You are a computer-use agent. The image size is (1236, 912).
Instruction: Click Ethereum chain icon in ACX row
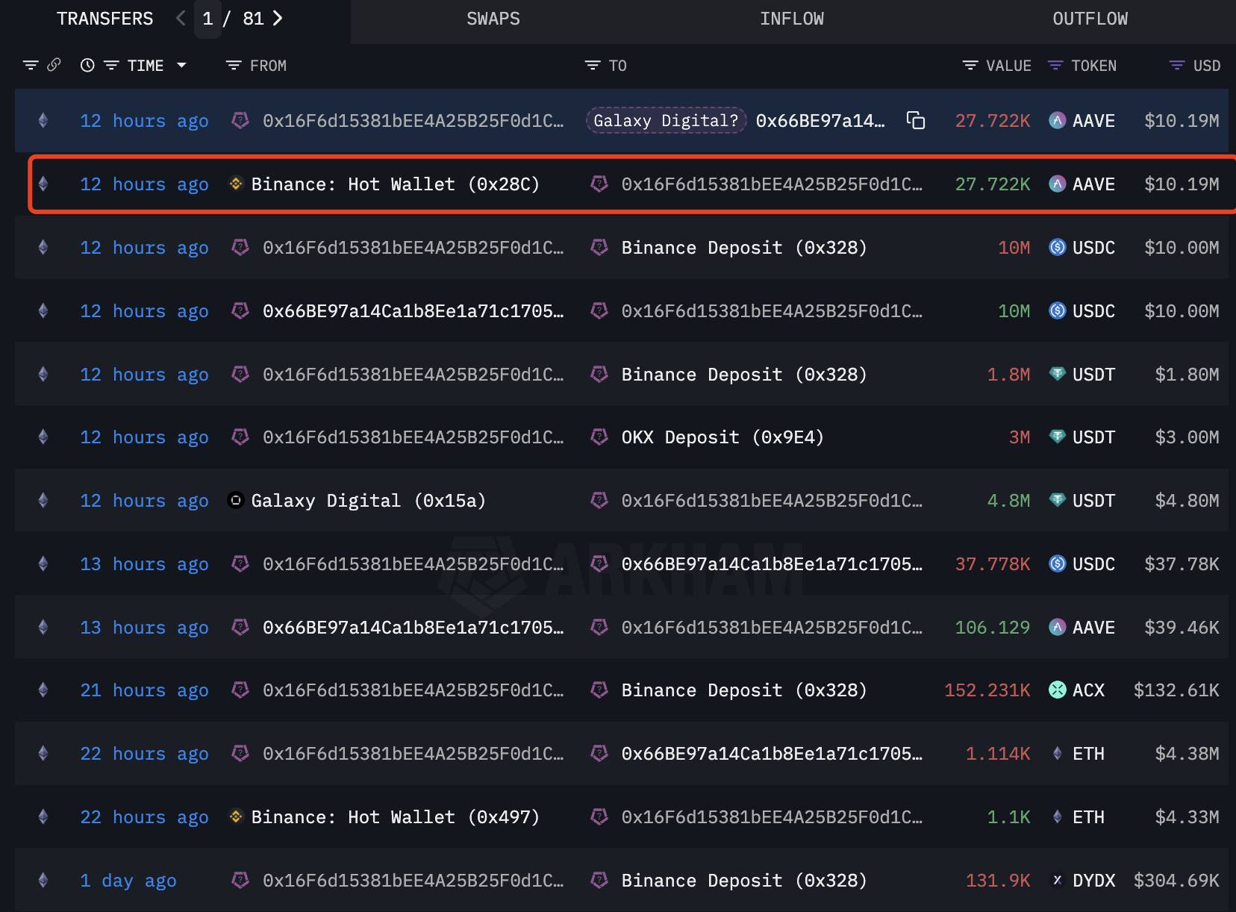tap(43, 690)
